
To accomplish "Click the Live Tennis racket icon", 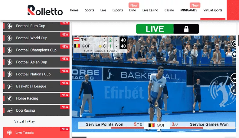I will 10,133.
